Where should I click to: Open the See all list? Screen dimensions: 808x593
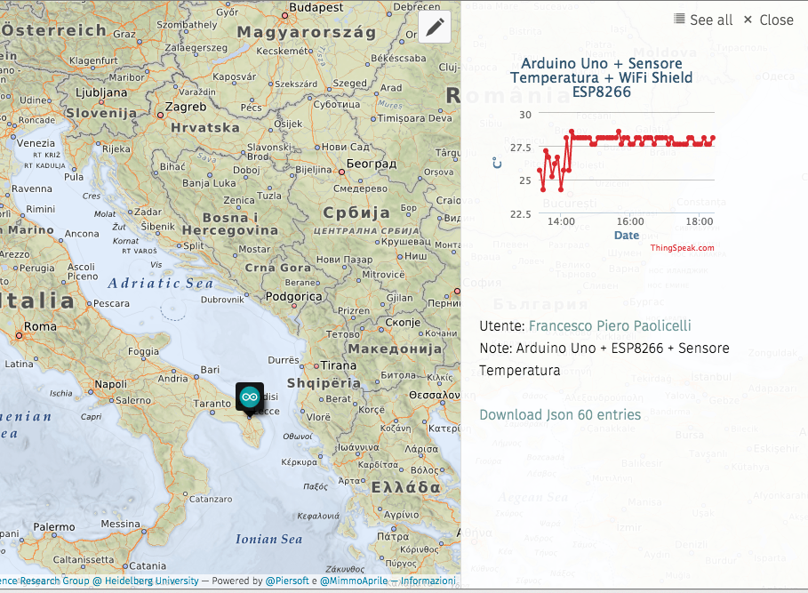(x=703, y=20)
